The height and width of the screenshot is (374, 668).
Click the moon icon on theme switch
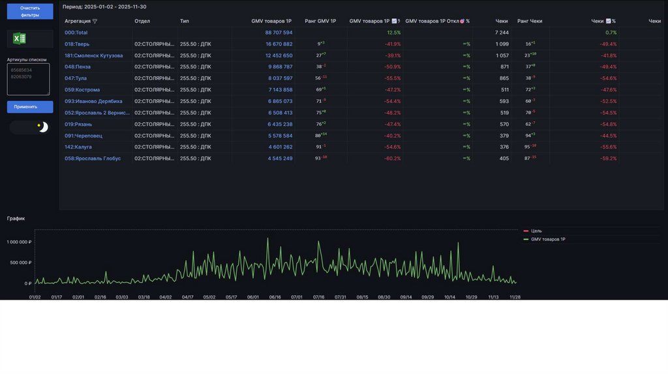[x=43, y=127]
